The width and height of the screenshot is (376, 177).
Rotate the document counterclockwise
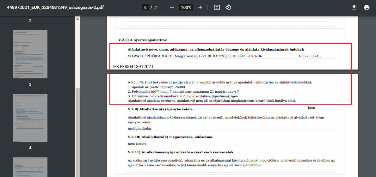click(x=228, y=7)
